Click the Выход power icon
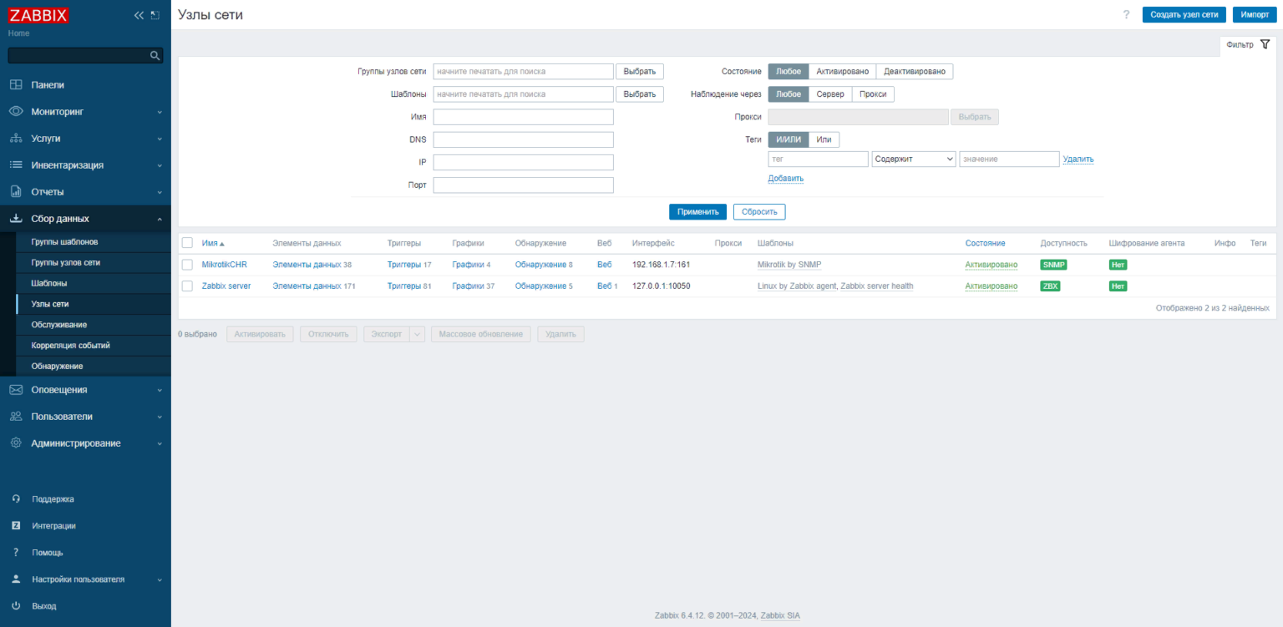The width and height of the screenshot is (1283, 627). (16, 605)
